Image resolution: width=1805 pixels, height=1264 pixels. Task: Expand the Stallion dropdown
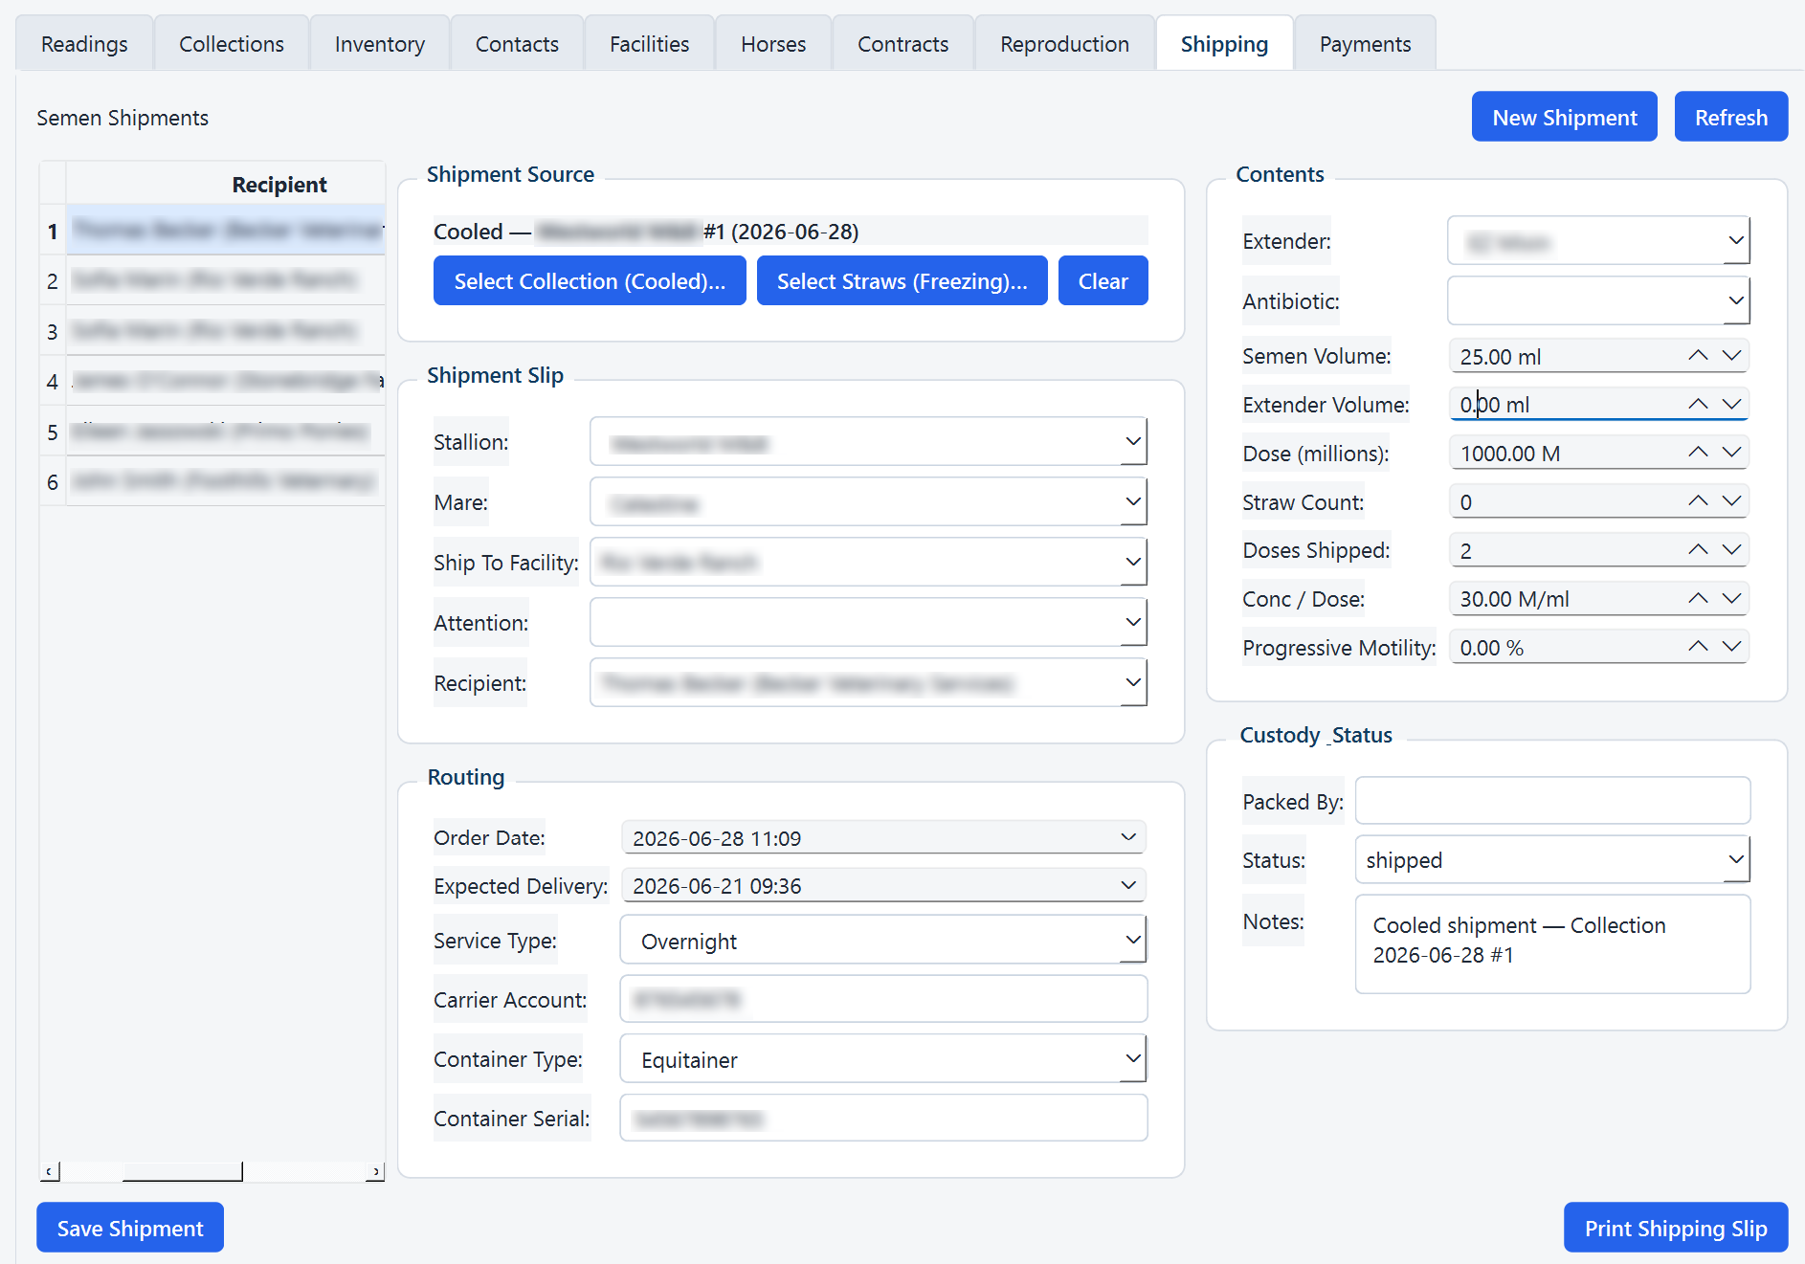tap(1133, 442)
